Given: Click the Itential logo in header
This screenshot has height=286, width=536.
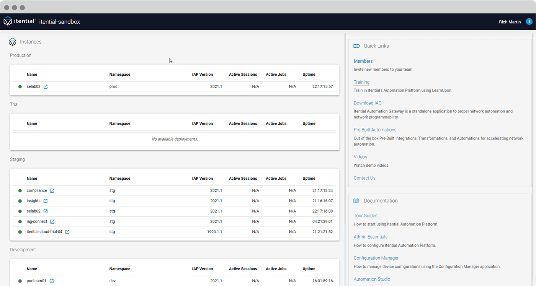Looking at the screenshot, I should point(20,21).
